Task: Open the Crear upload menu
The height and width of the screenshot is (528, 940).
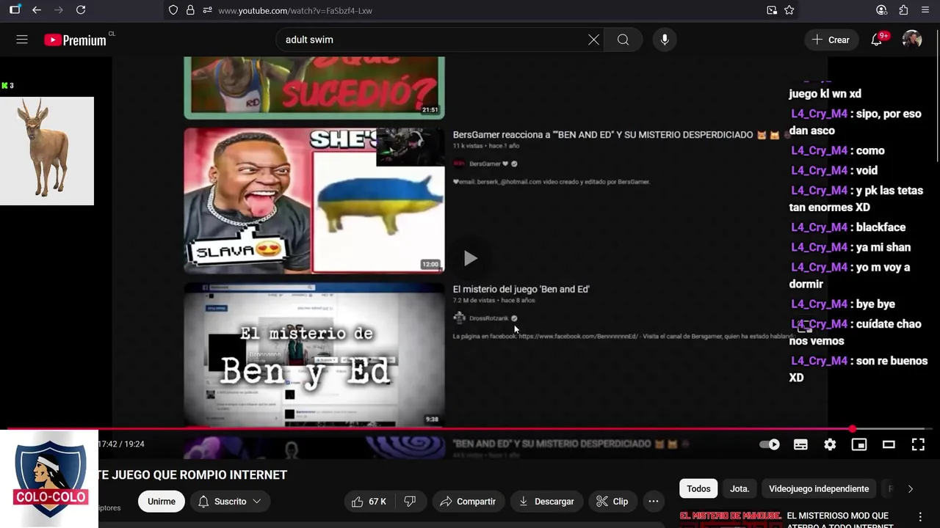Action: pos(831,40)
